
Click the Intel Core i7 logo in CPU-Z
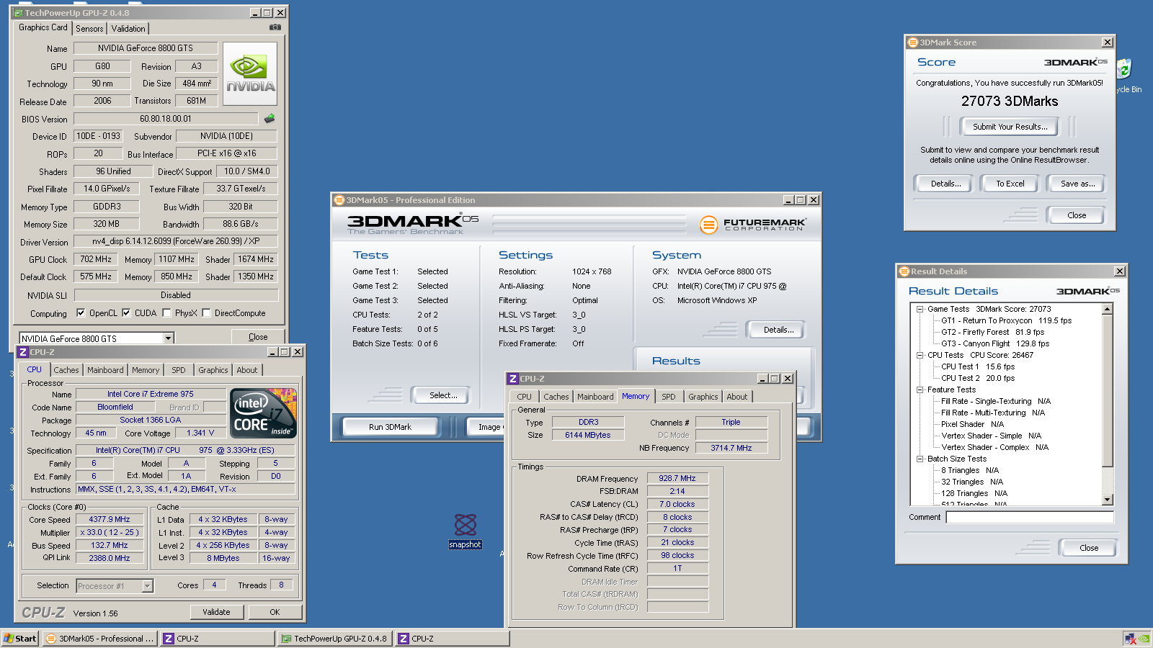point(264,413)
